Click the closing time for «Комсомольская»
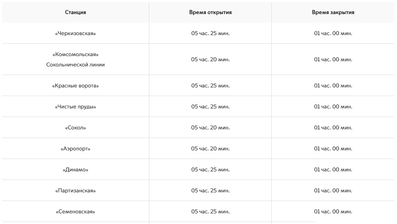This screenshot has width=397, height=224. tap(333, 60)
